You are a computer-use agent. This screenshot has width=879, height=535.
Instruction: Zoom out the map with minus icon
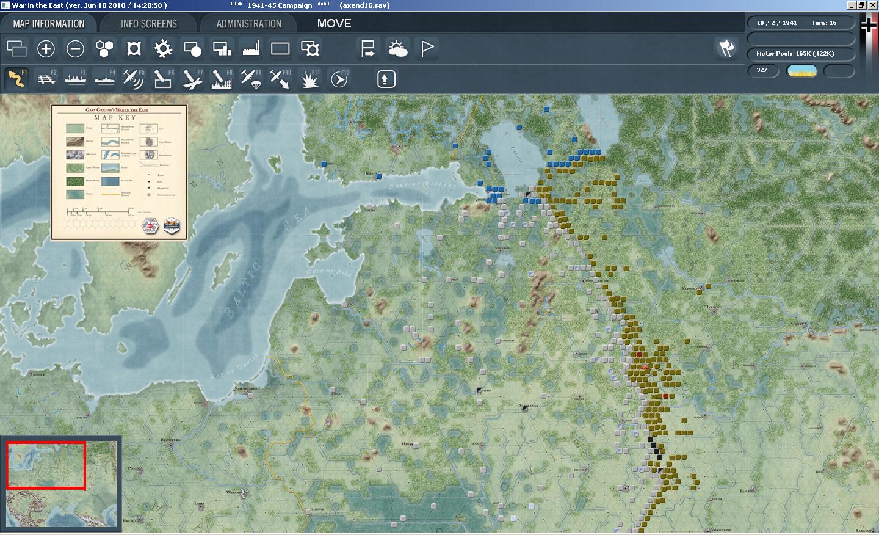click(75, 49)
